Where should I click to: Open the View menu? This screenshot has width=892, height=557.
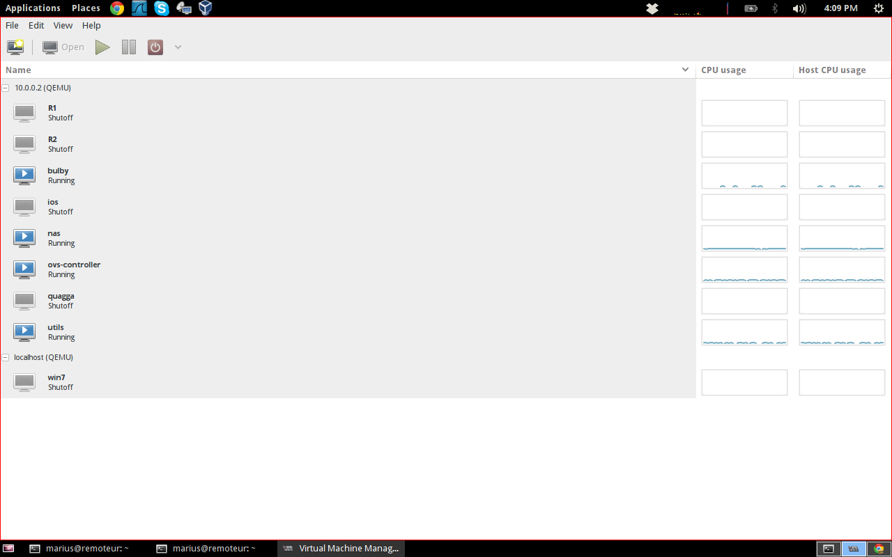pyautogui.click(x=63, y=25)
